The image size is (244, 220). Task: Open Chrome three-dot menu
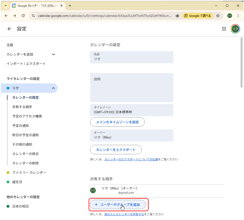[x=238, y=16]
